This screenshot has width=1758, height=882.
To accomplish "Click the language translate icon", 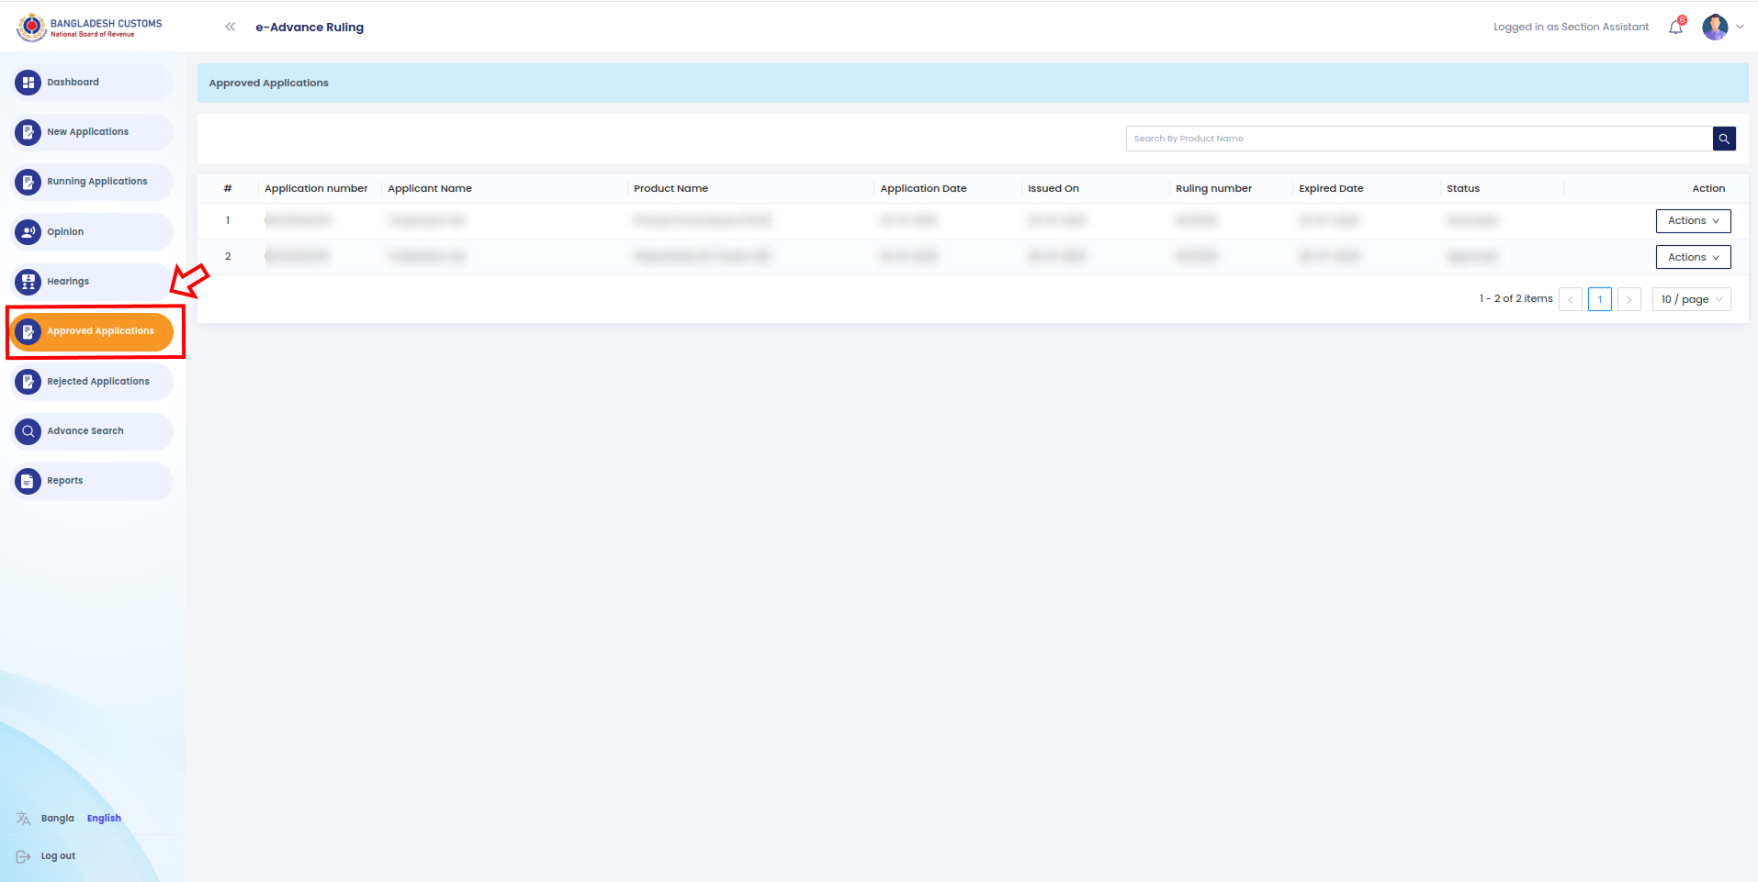I will (x=23, y=819).
